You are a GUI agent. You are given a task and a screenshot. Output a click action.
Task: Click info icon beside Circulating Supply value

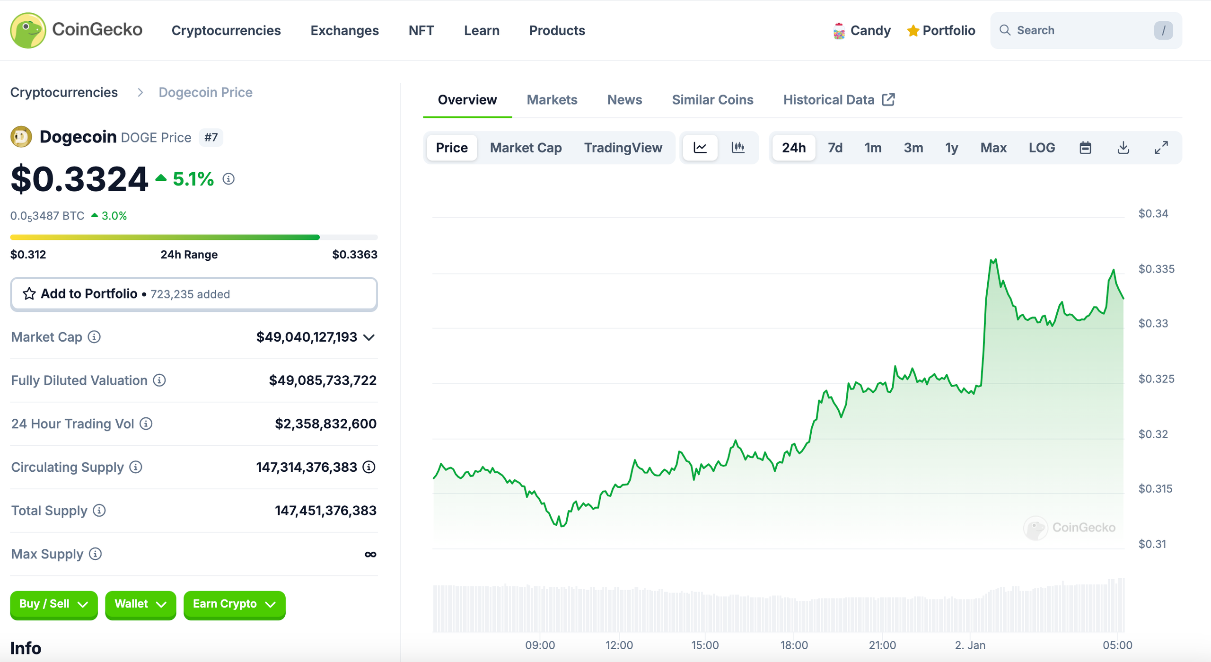(369, 467)
